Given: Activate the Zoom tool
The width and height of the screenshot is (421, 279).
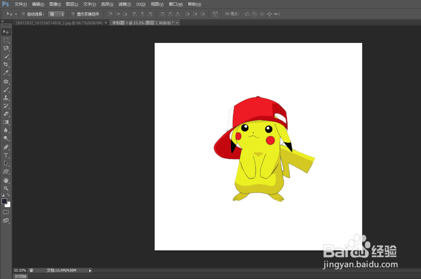Looking at the screenshot, I should click(x=6, y=188).
